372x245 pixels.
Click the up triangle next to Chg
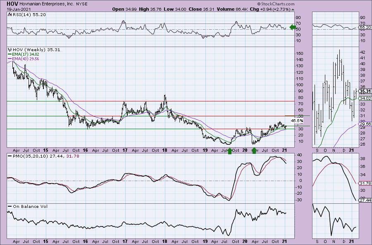pyautogui.click(x=293, y=10)
